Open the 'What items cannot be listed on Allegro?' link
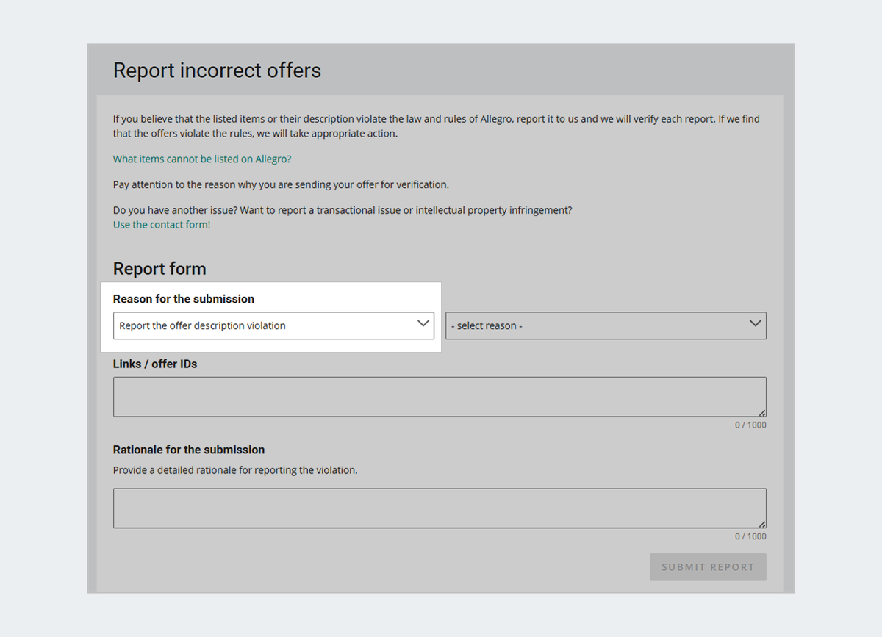This screenshot has width=882, height=637. point(201,159)
